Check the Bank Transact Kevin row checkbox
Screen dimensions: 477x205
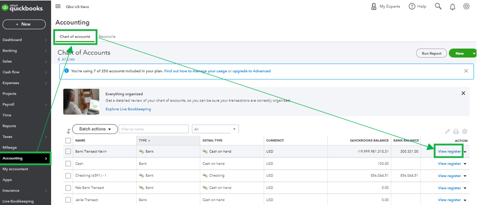pos(69,151)
